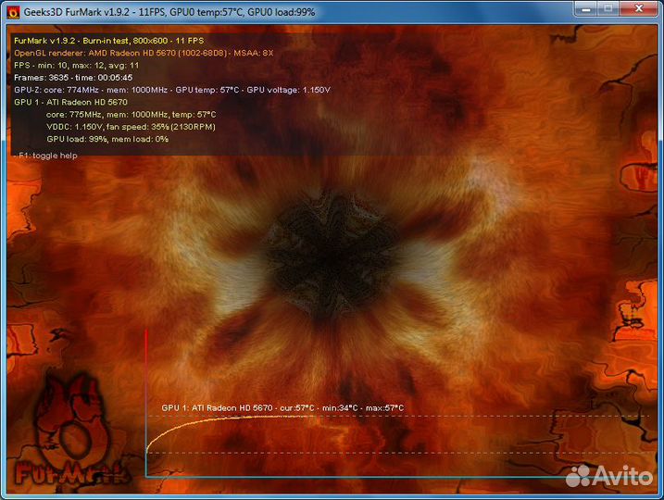Image resolution: width=664 pixels, height=500 pixels.
Task: Click the FurMark app icon in title bar
Action: 13,12
